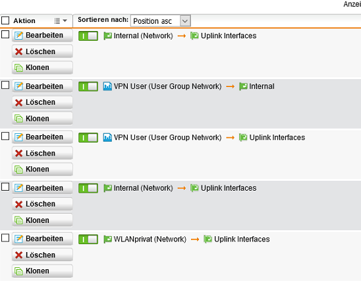Open the Position asc sort dropdown
The width and height of the screenshot is (361, 287).
click(x=161, y=21)
